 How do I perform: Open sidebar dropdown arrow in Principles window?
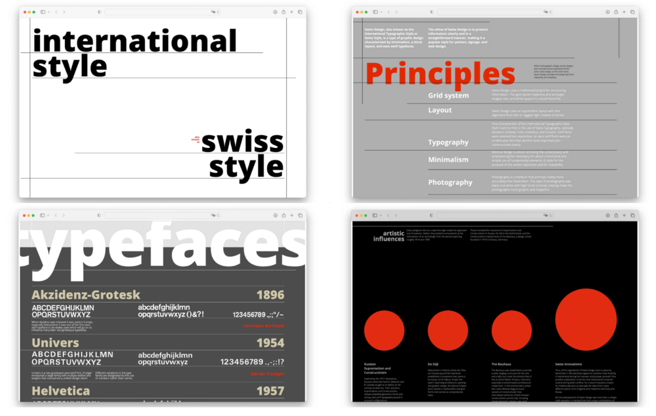tap(382, 12)
